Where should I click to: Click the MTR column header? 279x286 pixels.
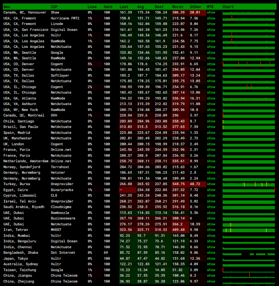click(210, 7)
